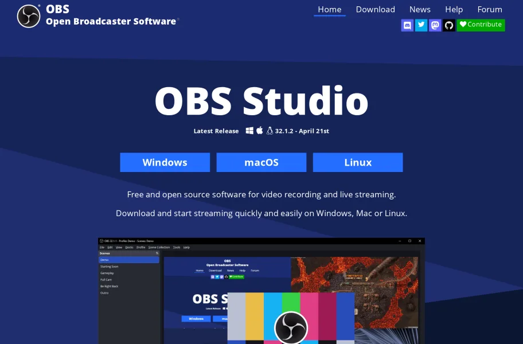Open Edit menu in the OBS app screenshot

(x=110, y=247)
